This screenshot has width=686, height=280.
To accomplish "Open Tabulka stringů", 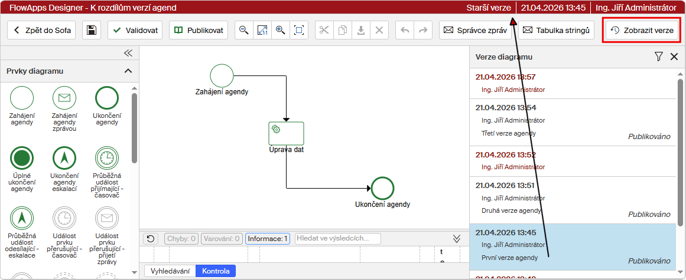I will coord(556,30).
